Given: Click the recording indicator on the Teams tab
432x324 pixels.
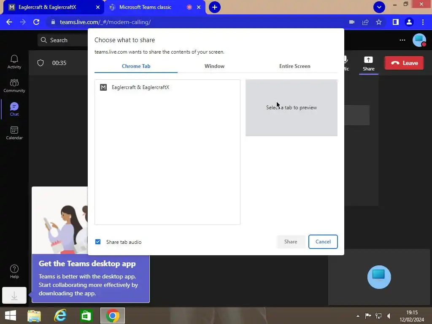Looking at the screenshot, I should pos(189,7).
